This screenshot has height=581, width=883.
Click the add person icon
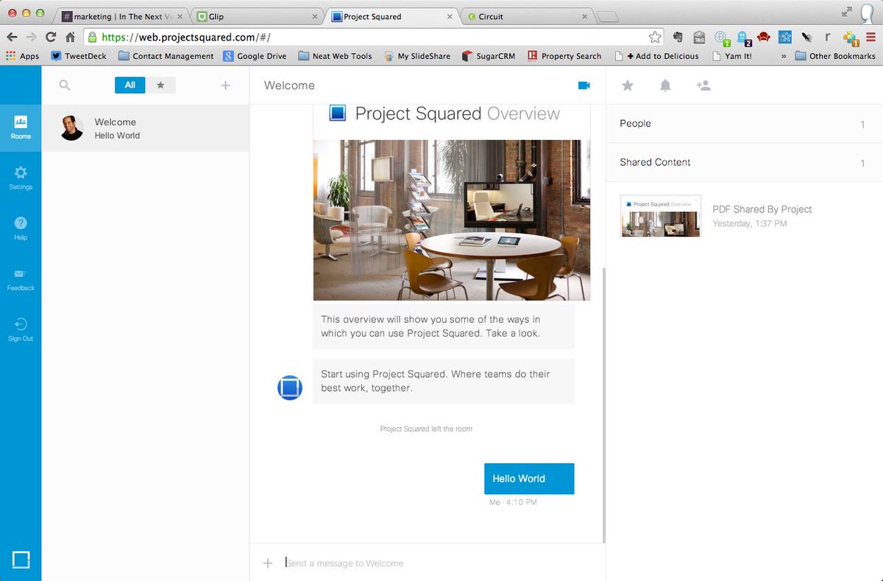point(703,85)
